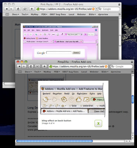Click the PimpZilla address bar URL
The height and width of the screenshot is (148, 137).
[78, 67]
